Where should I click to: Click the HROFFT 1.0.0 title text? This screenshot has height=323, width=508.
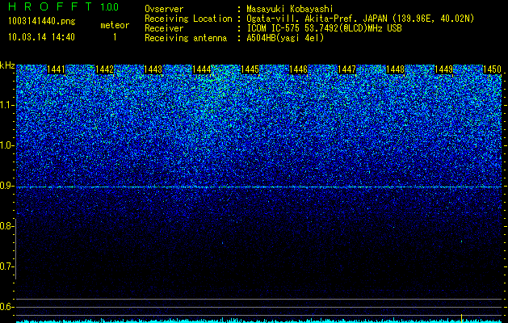pyautogui.click(x=63, y=6)
